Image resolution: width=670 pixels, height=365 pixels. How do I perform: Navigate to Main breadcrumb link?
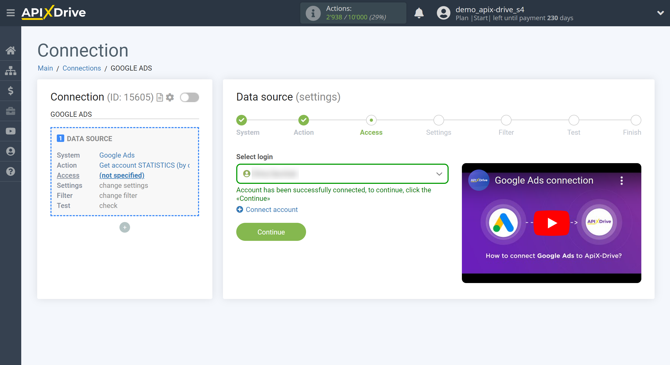[x=45, y=68]
